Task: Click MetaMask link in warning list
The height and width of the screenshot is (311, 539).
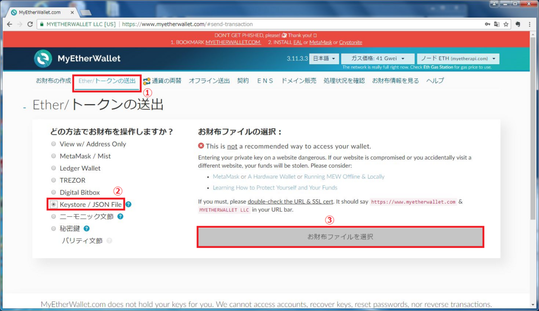Action: [x=226, y=177]
